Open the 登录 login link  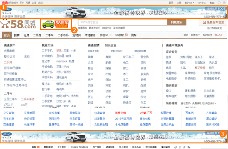(x=171, y=3)
